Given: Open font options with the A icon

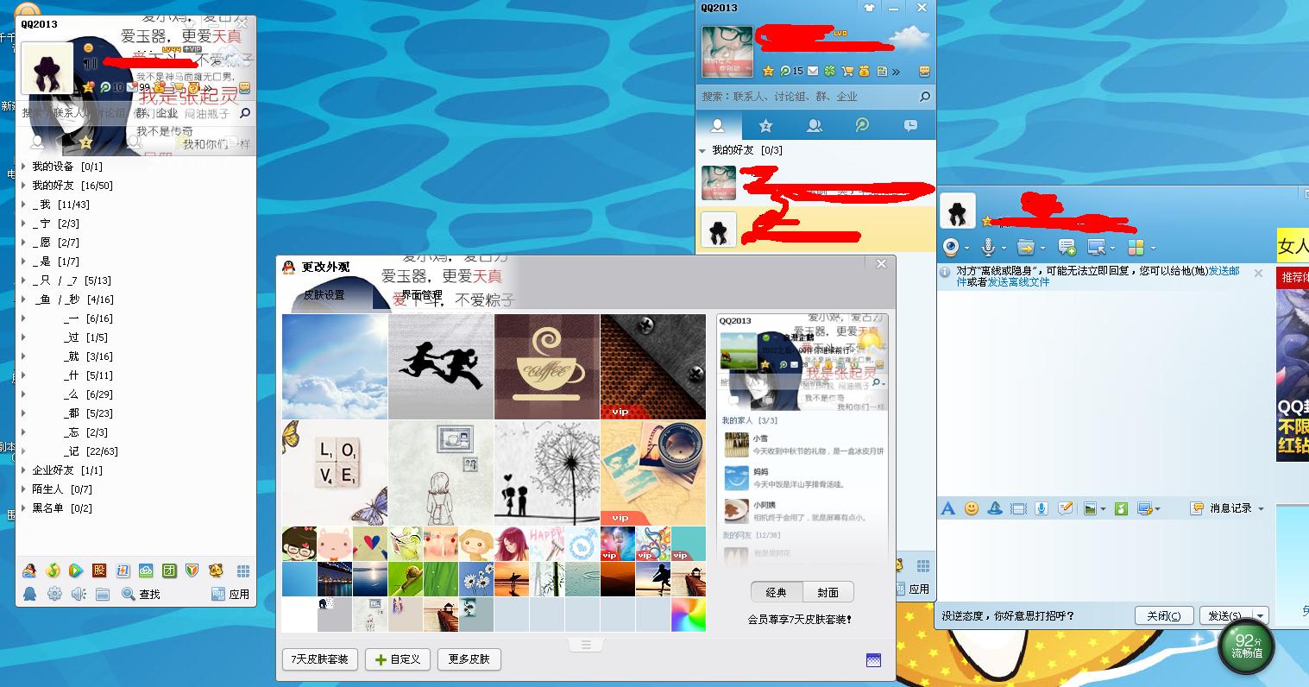Looking at the screenshot, I should [x=948, y=508].
